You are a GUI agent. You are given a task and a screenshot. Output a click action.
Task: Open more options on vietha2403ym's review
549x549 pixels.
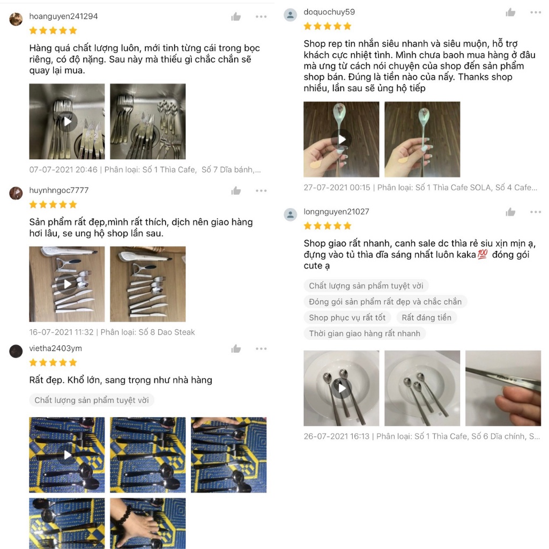click(x=261, y=348)
